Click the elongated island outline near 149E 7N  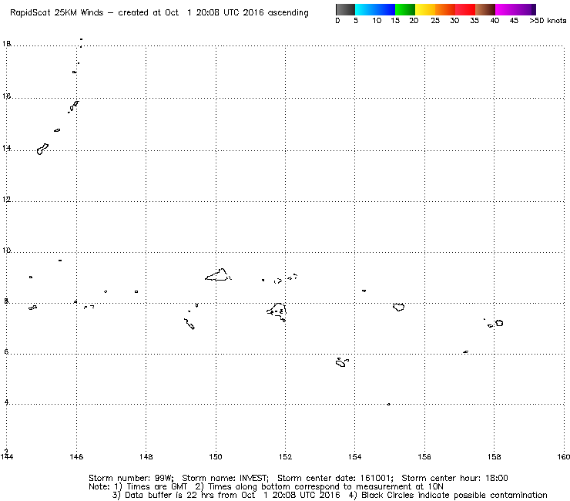(189, 324)
